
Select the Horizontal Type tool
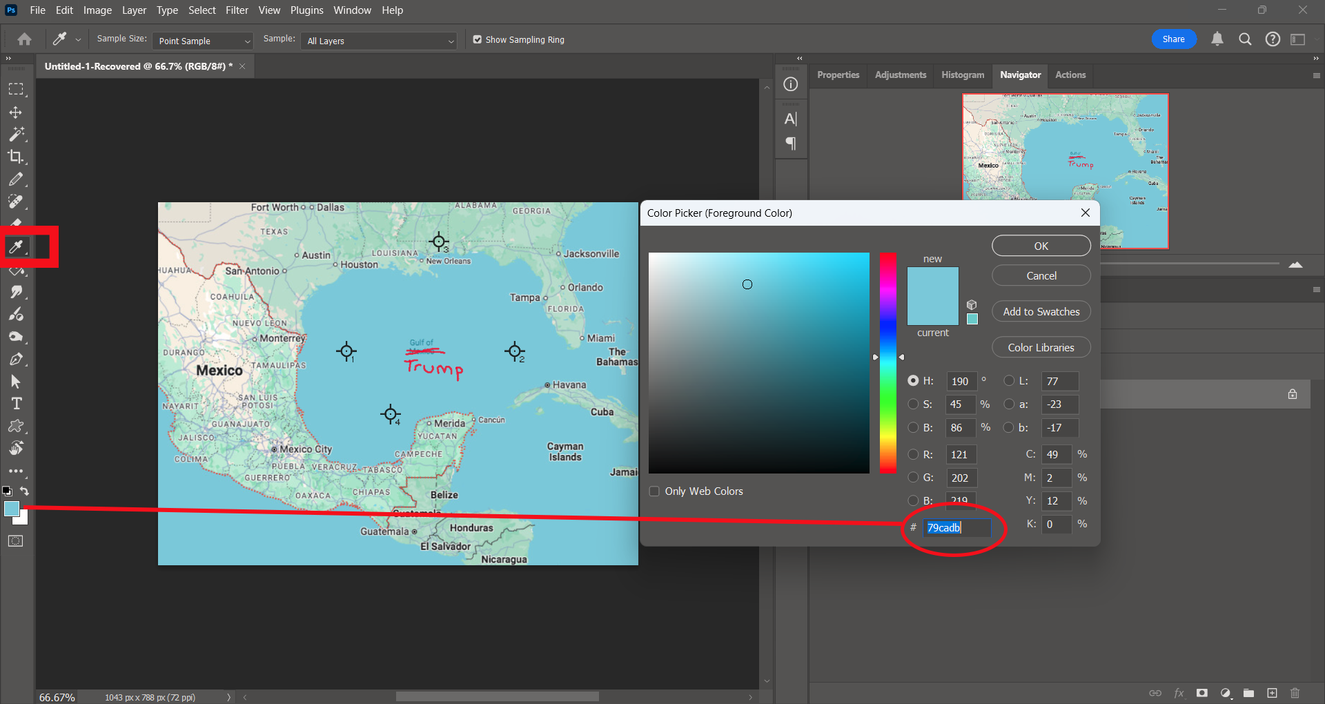point(17,403)
